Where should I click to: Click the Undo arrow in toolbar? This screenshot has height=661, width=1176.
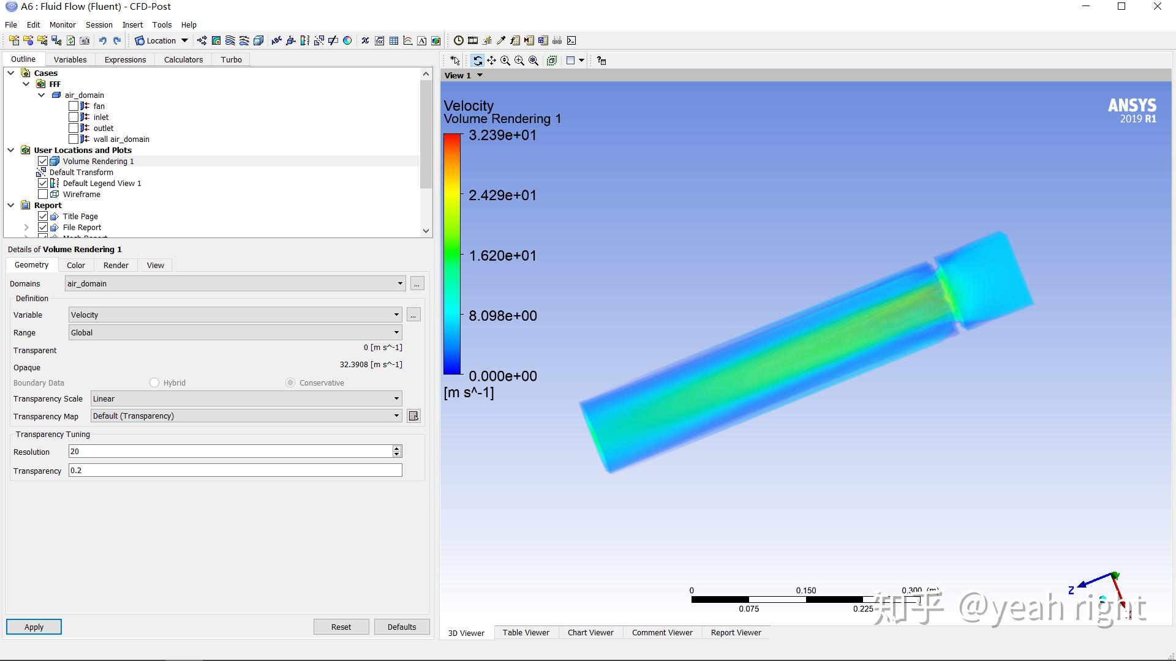102,41
